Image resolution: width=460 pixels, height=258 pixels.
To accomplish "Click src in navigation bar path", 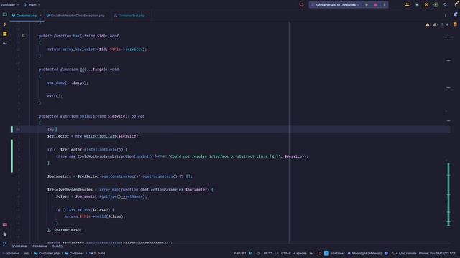I will 27,254.
